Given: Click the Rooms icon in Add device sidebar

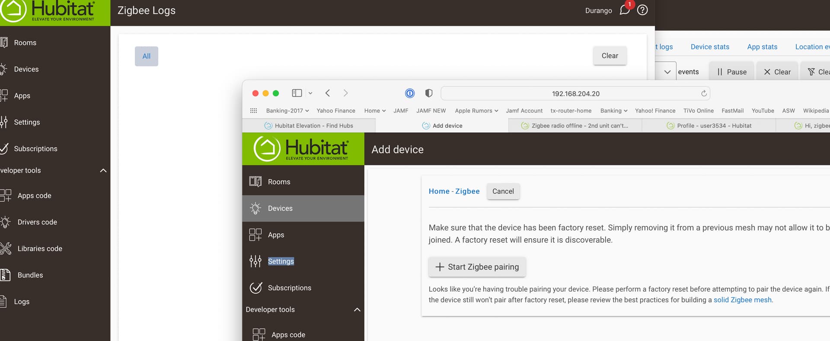Looking at the screenshot, I should coord(255,182).
